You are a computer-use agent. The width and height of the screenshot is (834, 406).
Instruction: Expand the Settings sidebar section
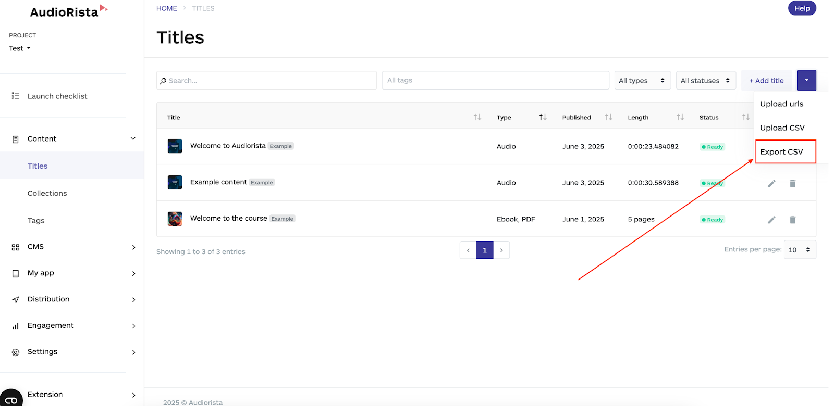[x=133, y=352]
